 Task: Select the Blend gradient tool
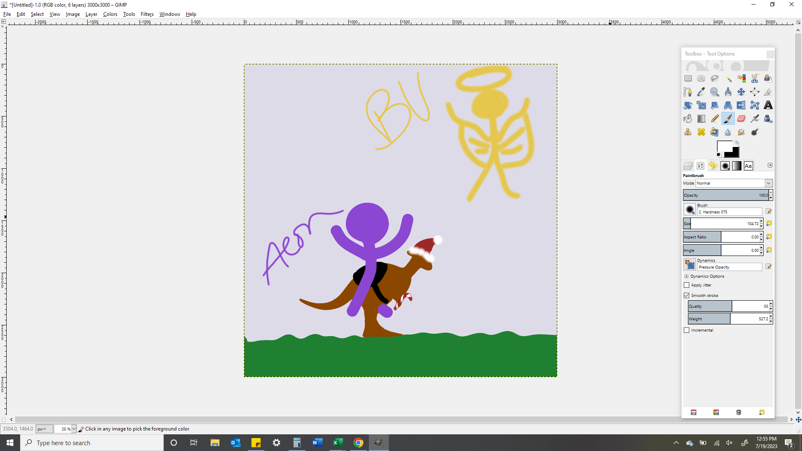pos(701,119)
